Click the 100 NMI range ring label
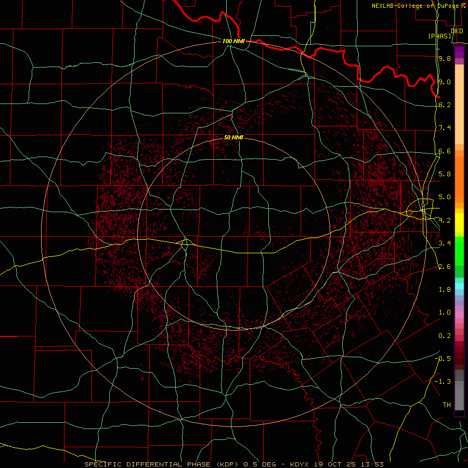 click(233, 41)
